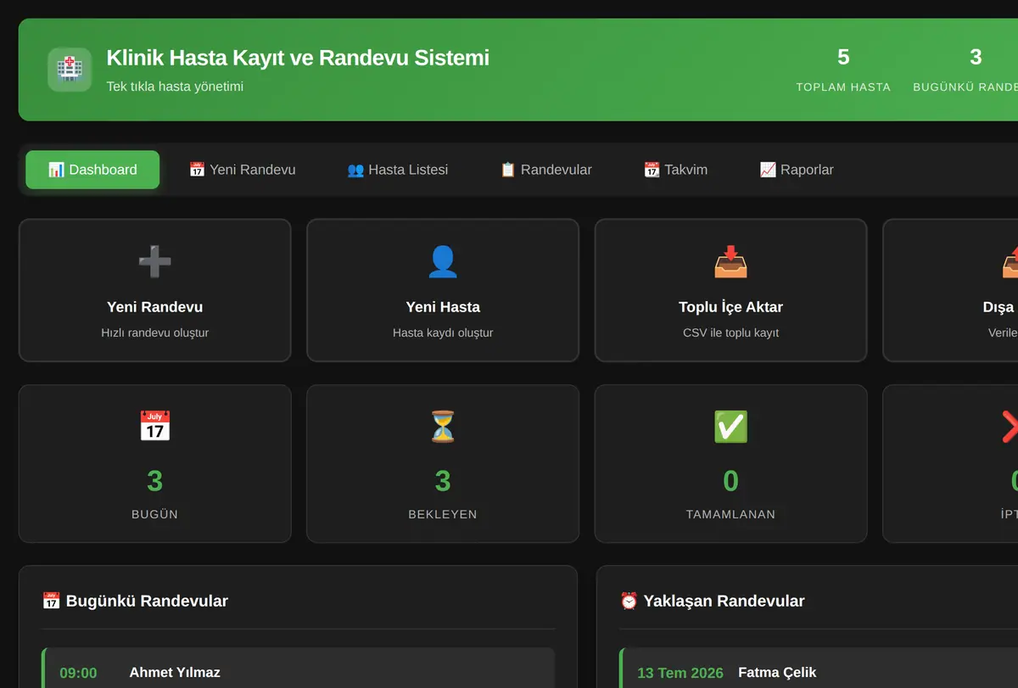This screenshot has width=1018, height=688.
Task: Click the hourglass icon above BEKLEYEN
Action: click(443, 427)
